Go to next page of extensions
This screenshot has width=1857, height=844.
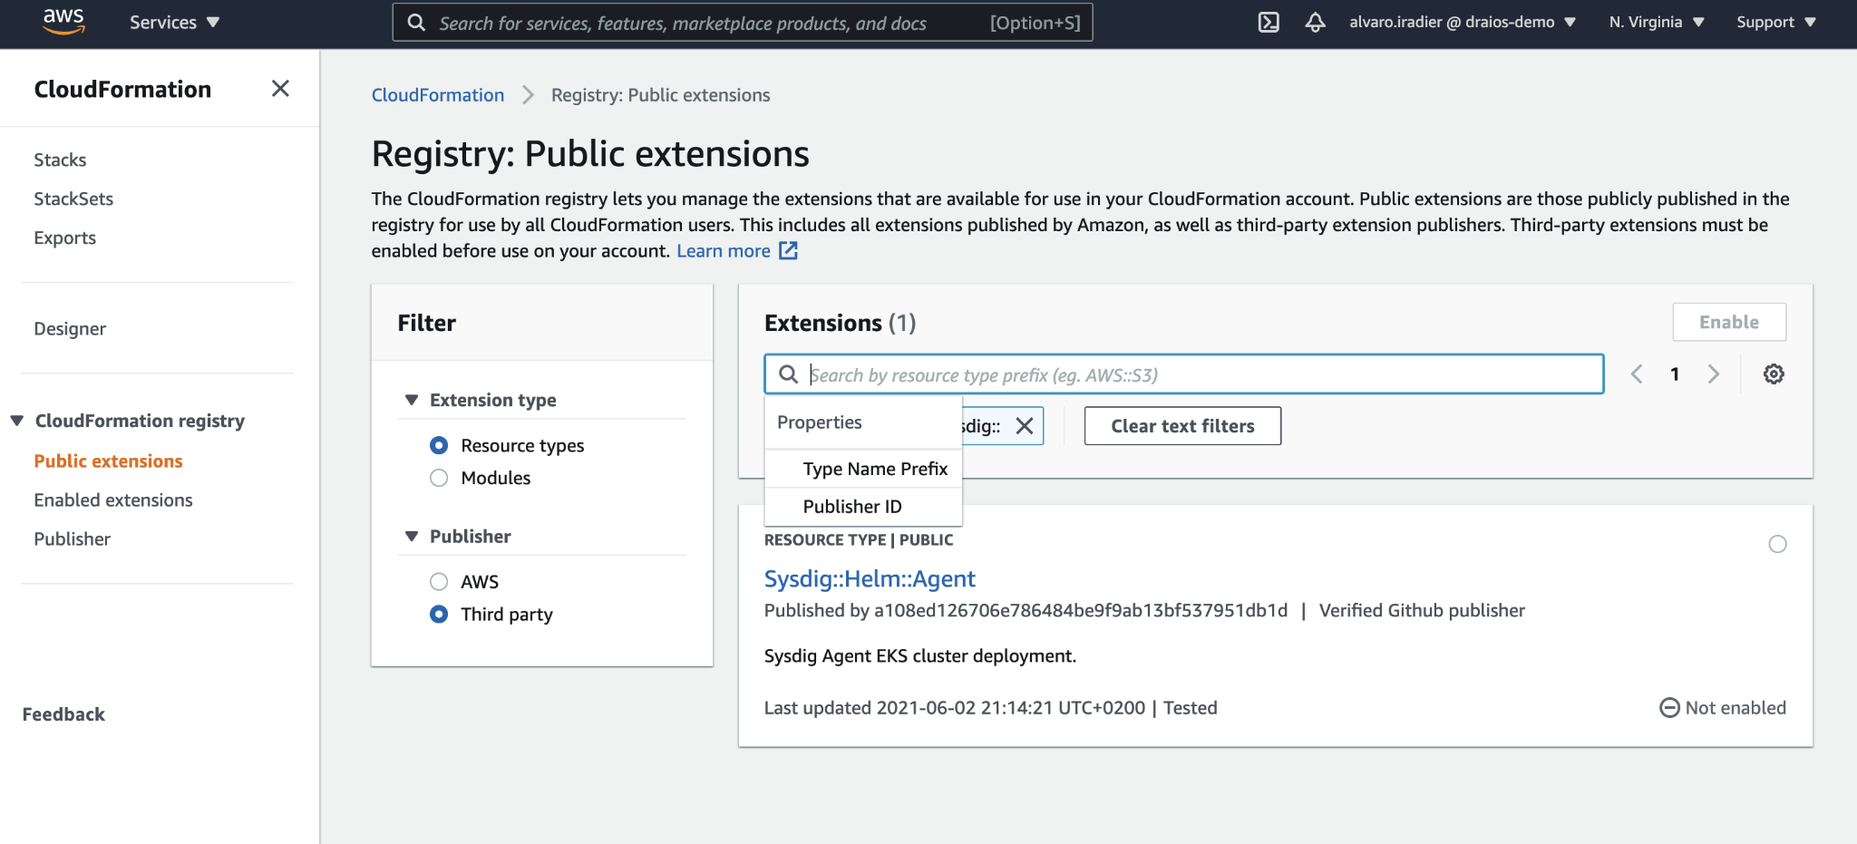pyautogui.click(x=1713, y=373)
